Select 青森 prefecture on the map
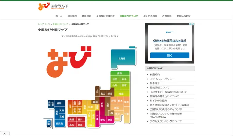This screenshot has width=233, height=136. click(119, 74)
